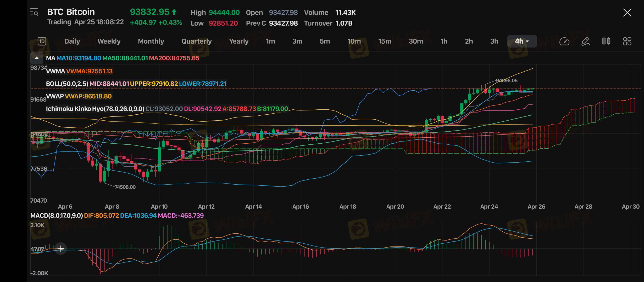Click the DEA:1036.94 MACD value

[x=138, y=216]
